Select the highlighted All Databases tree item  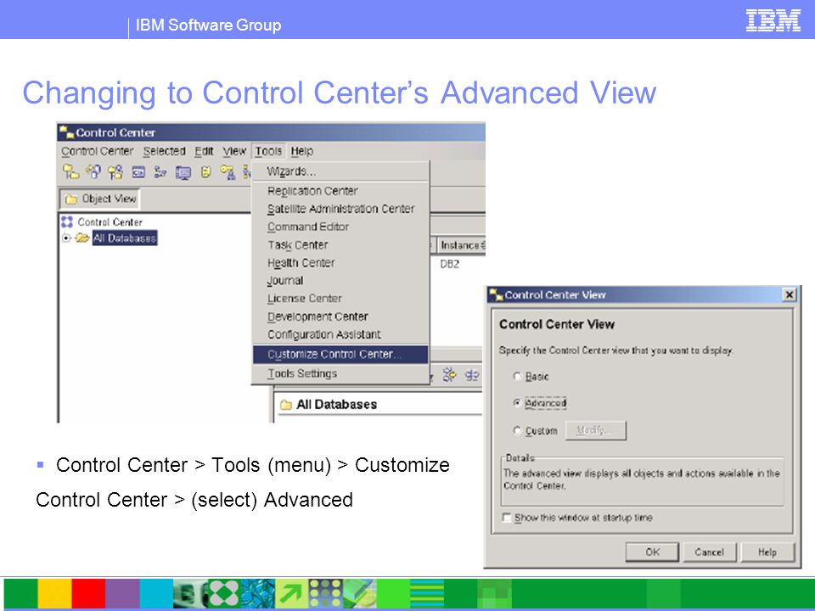pyautogui.click(x=125, y=238)
